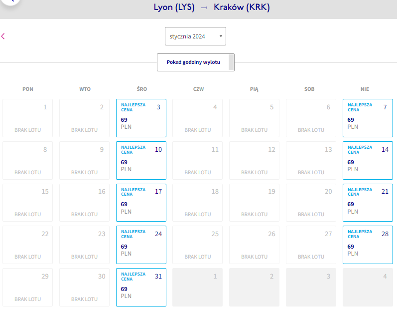This screenshot has height=309, width=397.
Task: Select January 7 flight for 69 PLN
Action: [x=368, y=118]
